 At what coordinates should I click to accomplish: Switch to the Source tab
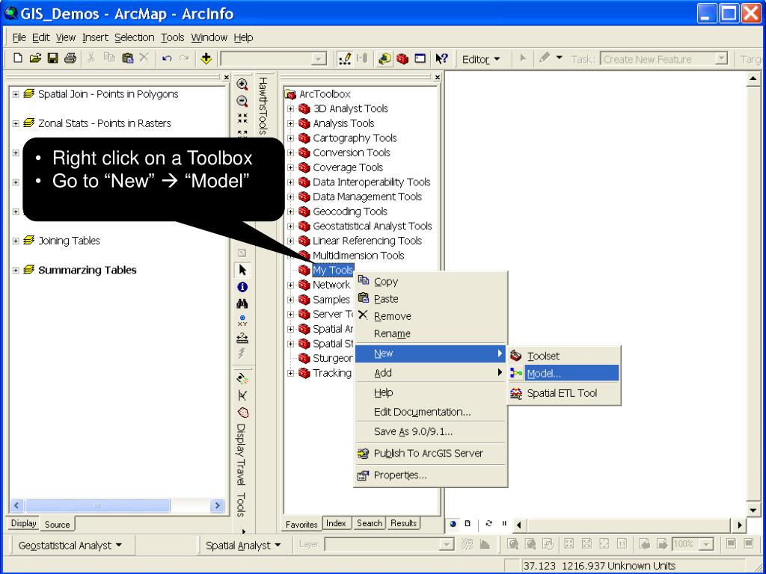click(57, 524)
